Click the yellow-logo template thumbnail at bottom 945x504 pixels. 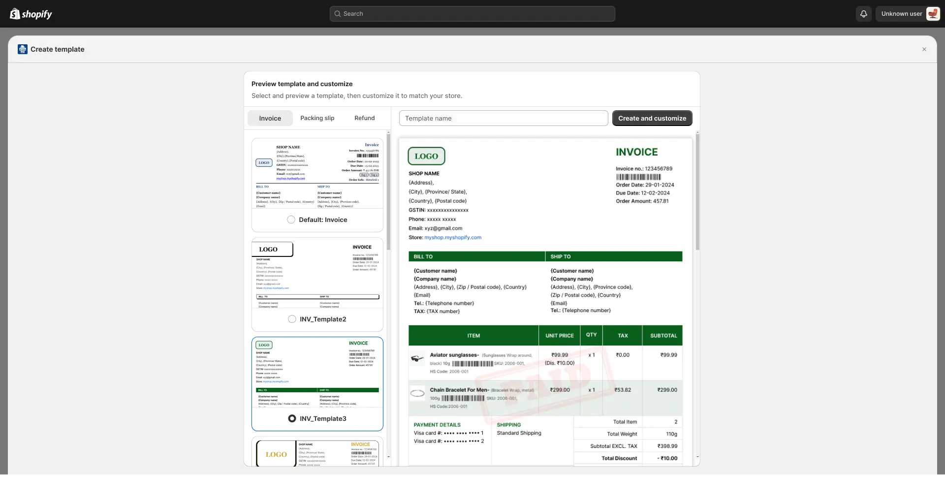(317, 452)
